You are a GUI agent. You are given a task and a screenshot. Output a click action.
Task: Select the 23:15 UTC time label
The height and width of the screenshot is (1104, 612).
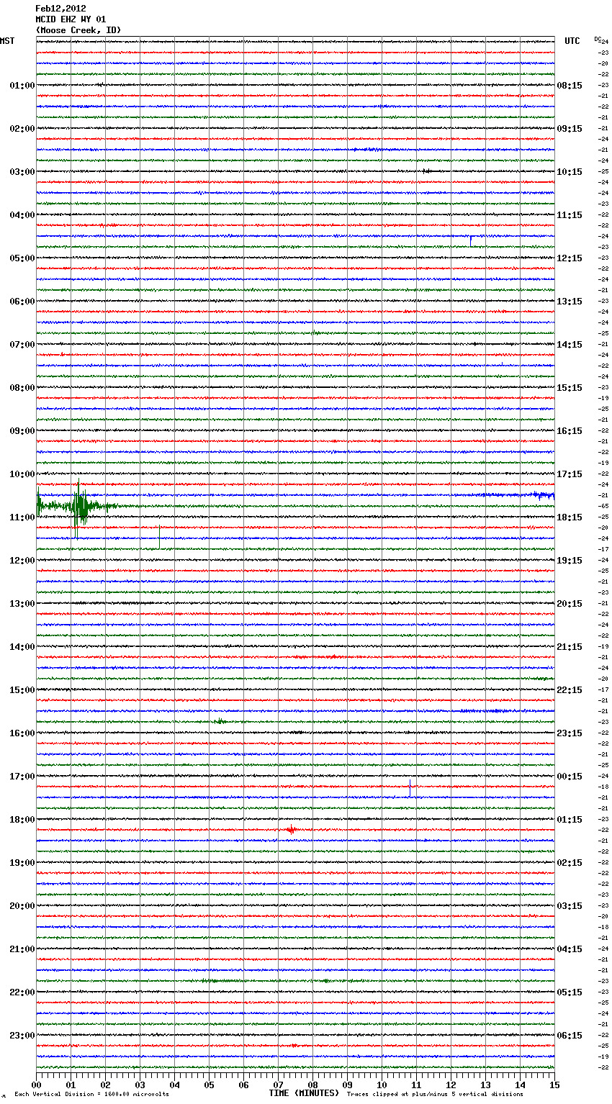[x=570, y=733]
